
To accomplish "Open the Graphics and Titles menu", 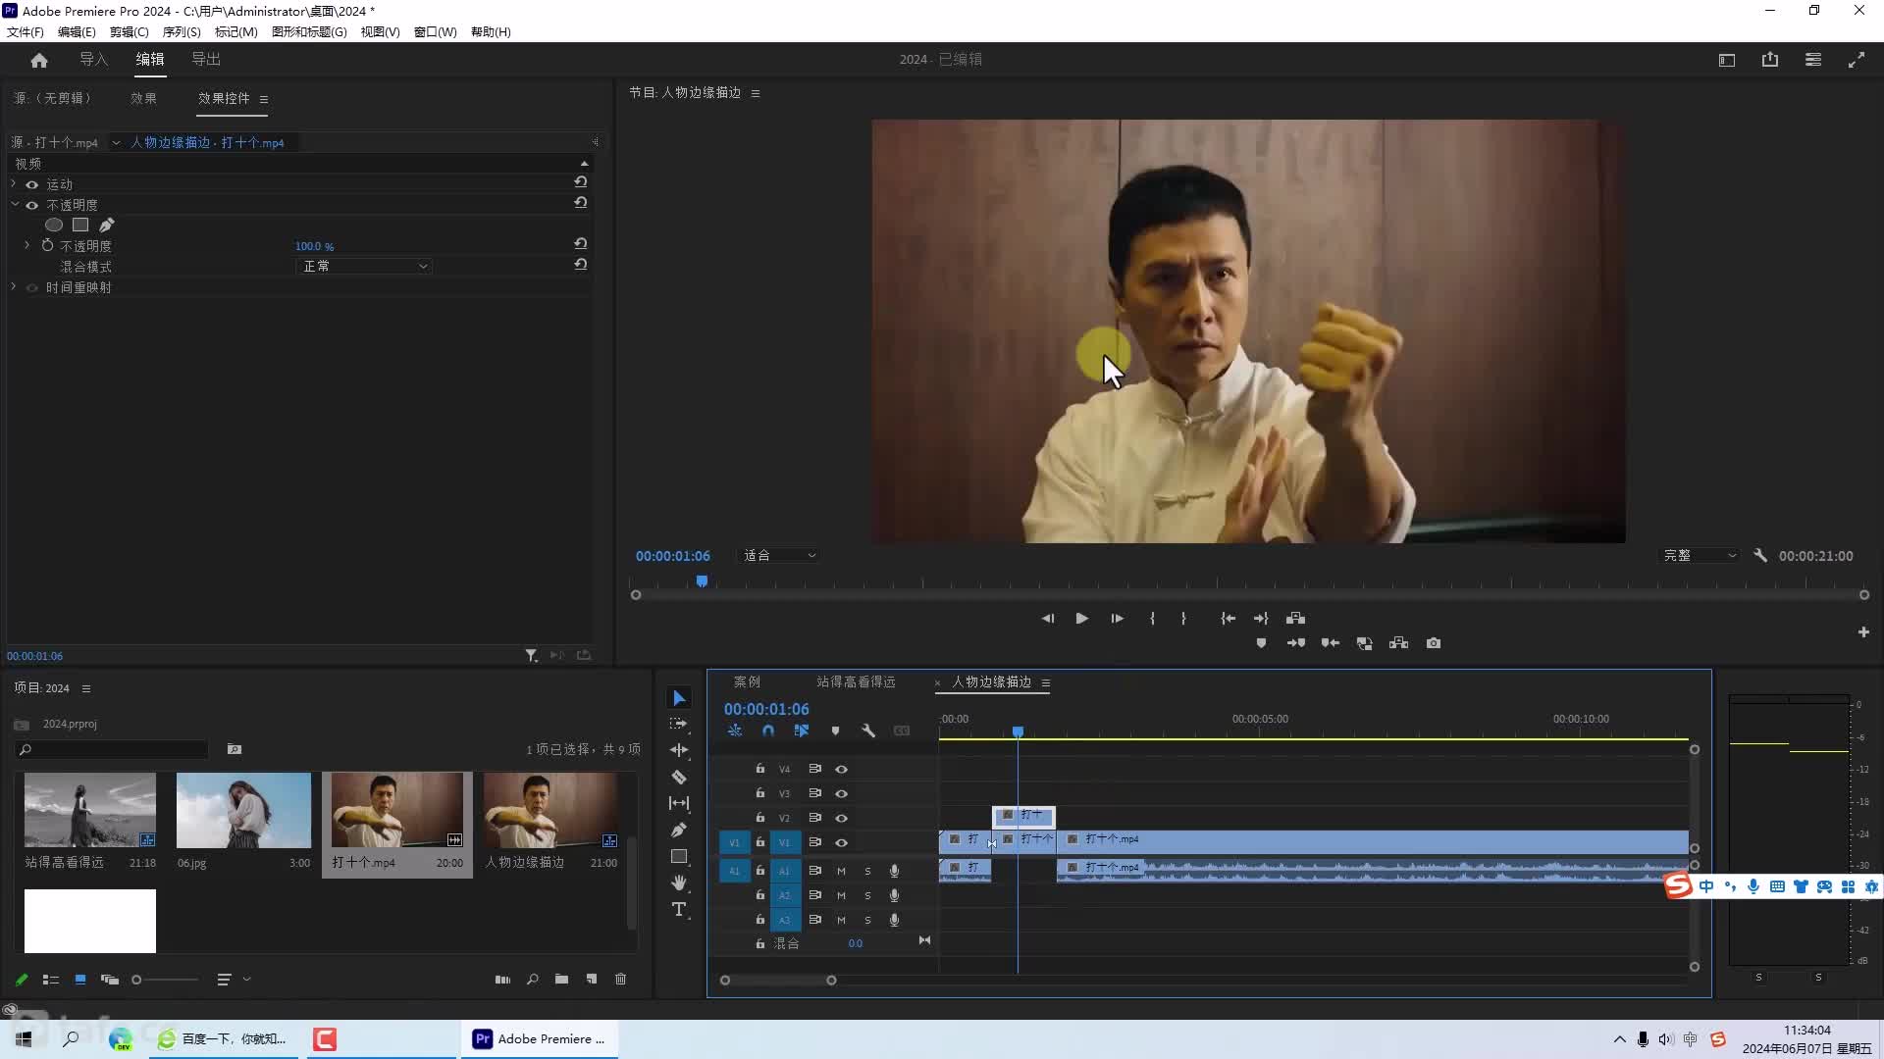I will pos(309,31).
